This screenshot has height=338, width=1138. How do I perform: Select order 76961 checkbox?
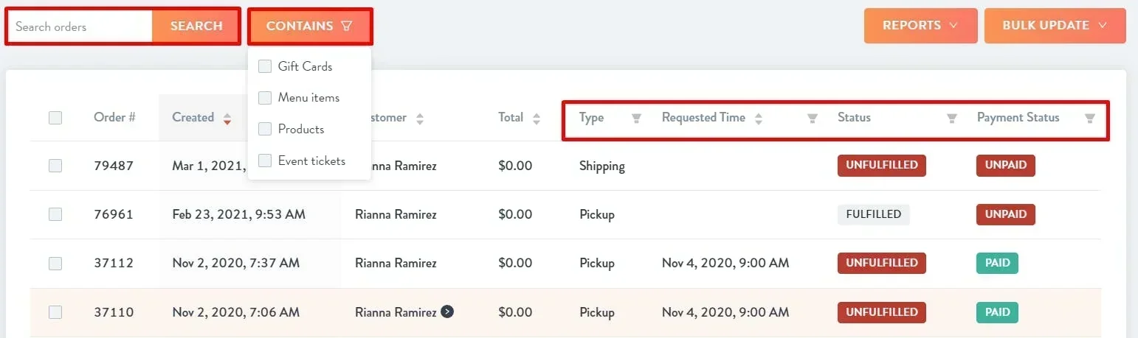(55, 214)
